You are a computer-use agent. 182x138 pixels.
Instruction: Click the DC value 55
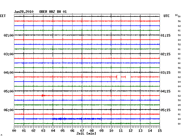click(179, 72)
